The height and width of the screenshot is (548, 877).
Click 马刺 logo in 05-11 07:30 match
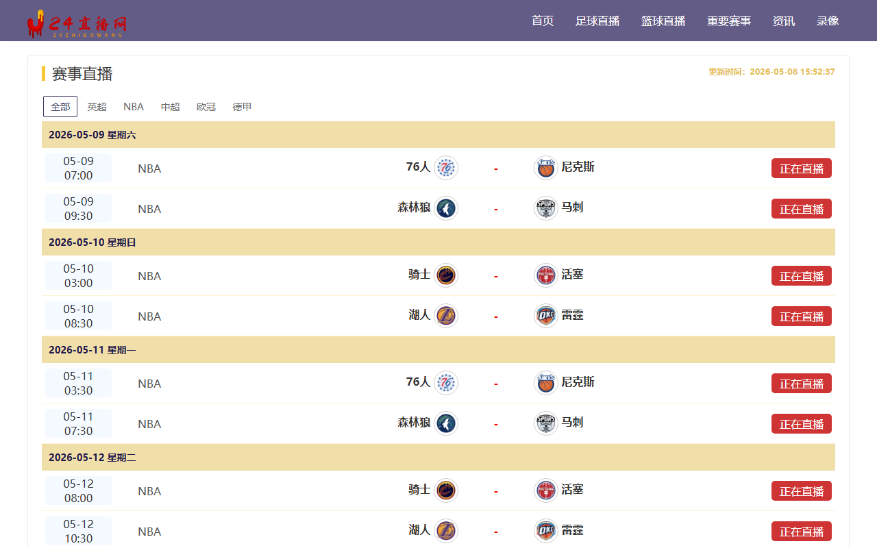[546, 423]
